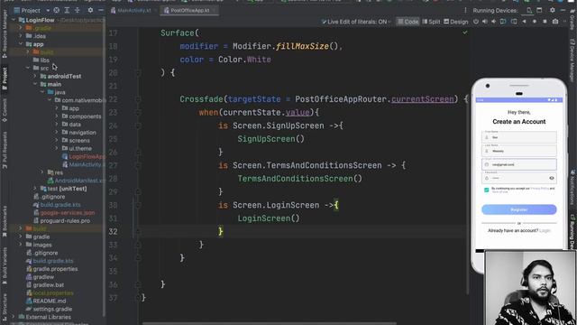577x325 pixels.
Task: Click Privacy Policy link in emulator
Action: 539,189
